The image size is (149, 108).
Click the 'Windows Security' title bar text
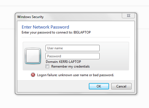coord(31,17)
